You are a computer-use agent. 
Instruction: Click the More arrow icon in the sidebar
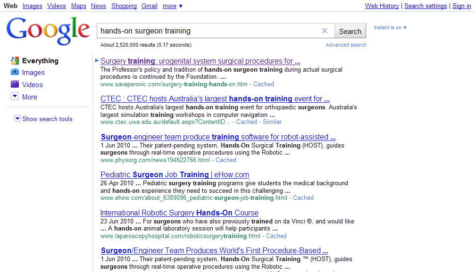click(15, 97)
